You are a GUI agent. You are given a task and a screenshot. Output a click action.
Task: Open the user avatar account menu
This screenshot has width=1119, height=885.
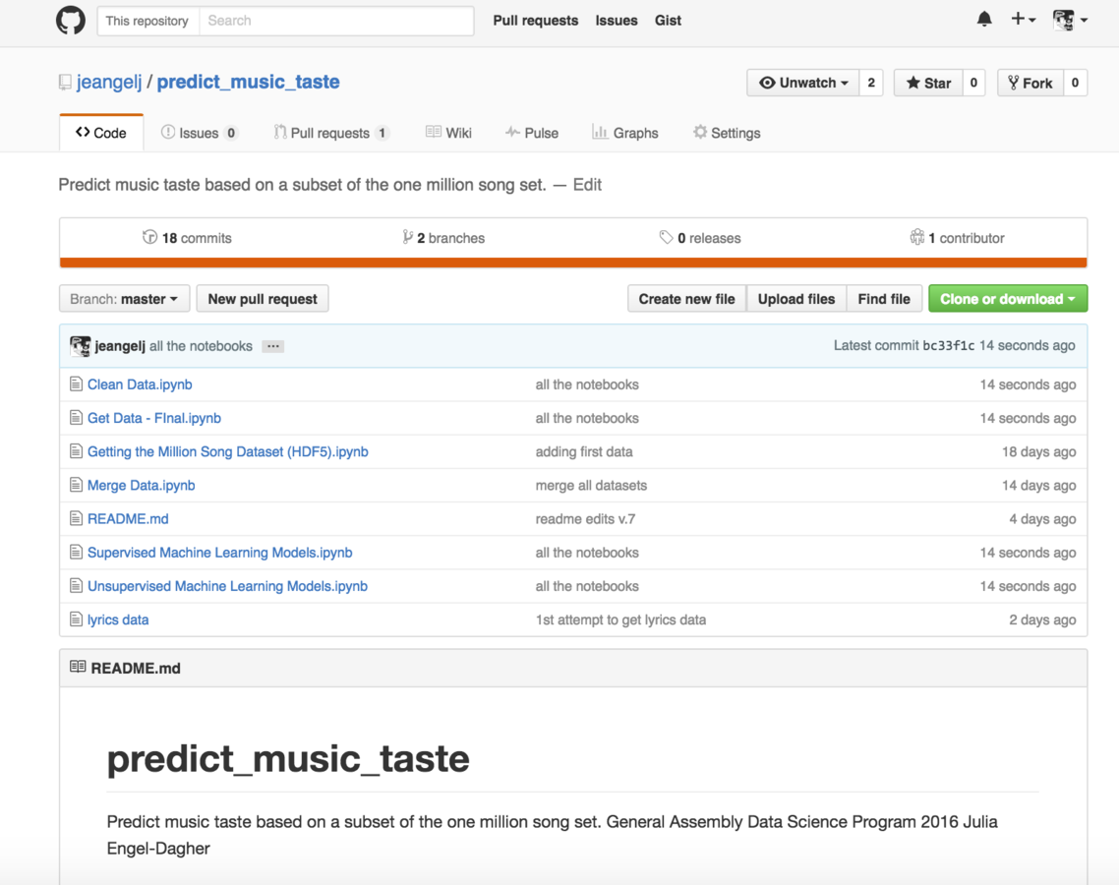click(x=1070, y=20)
